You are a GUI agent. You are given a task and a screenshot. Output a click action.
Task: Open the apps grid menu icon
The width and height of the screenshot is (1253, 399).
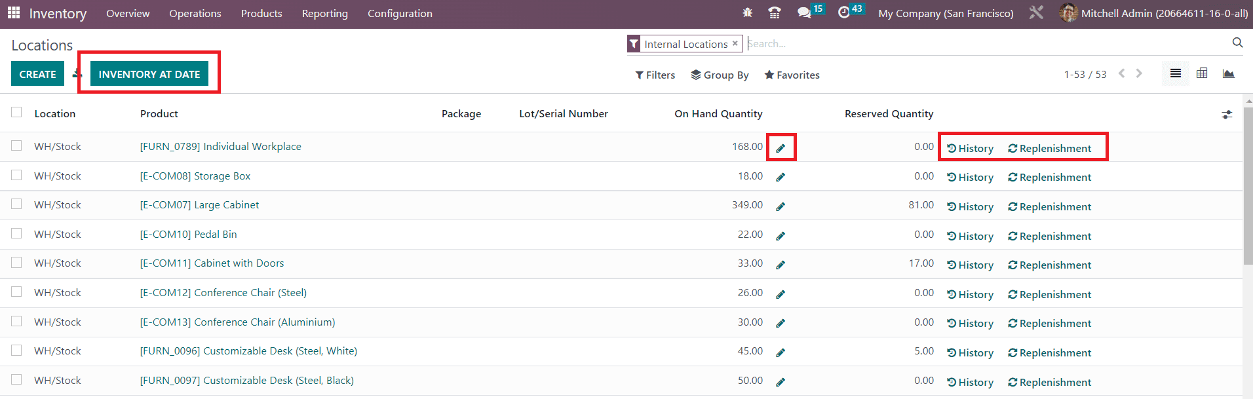(14, 13)
